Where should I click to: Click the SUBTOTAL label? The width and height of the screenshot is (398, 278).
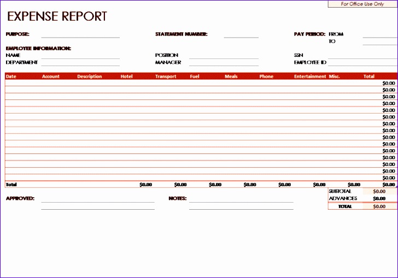(340, 191)
